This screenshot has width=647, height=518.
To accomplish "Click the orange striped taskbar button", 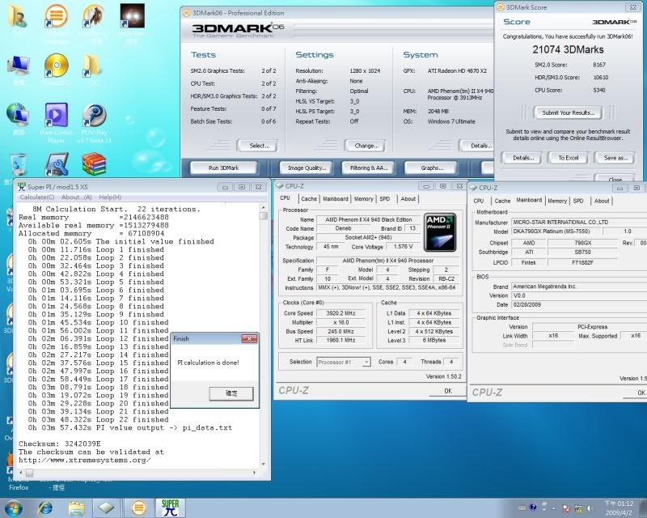I will pos(138,507).
